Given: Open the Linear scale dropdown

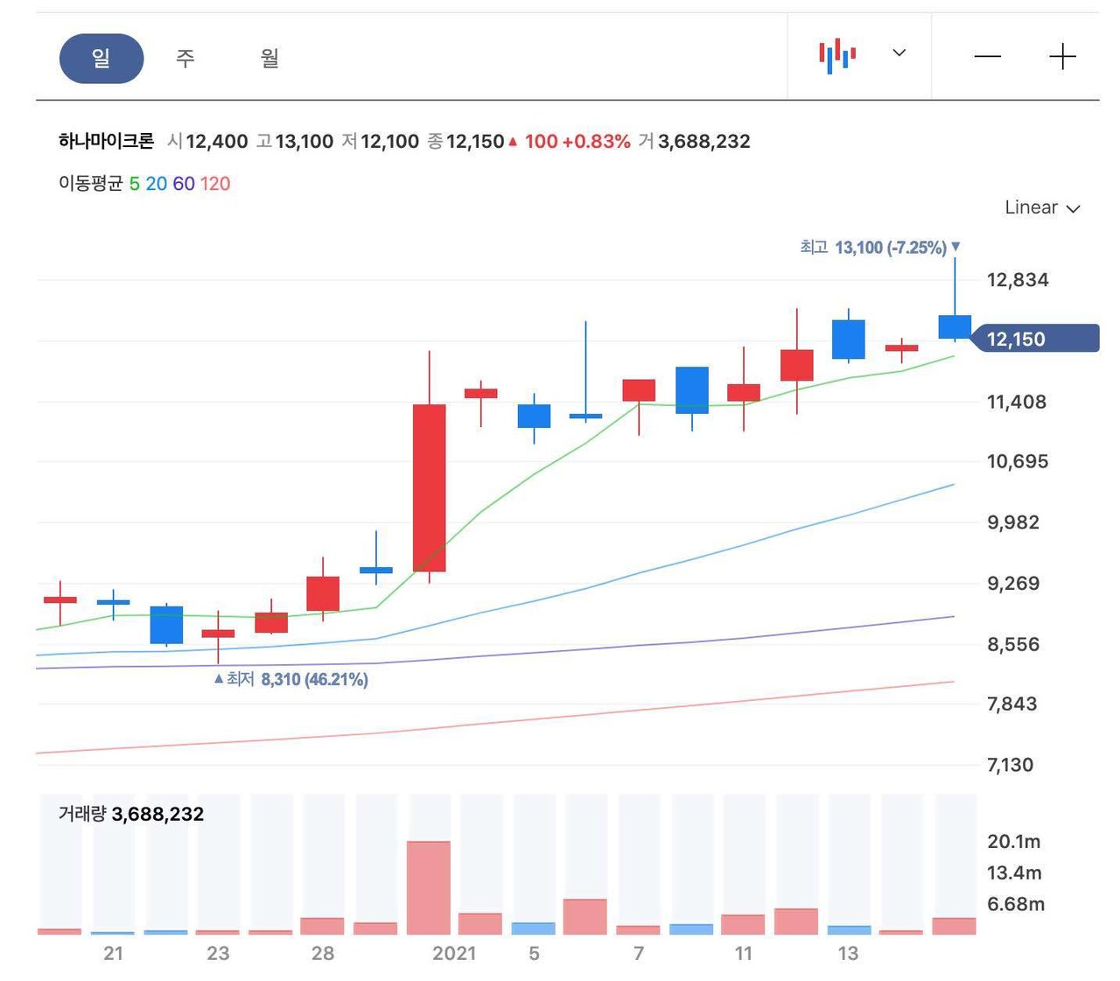Looking at the screenshot, I should coord(1041,207).
